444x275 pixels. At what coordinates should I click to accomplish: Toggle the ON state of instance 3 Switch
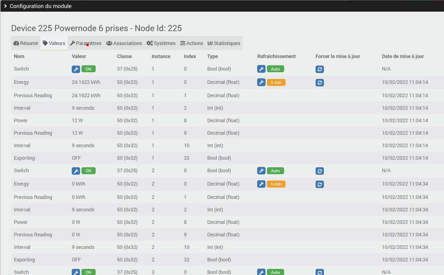pyautogui.click(x=88, y=272)
